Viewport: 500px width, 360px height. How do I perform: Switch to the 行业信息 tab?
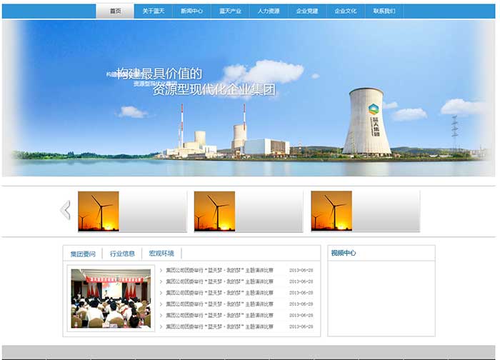click(122, 254)
